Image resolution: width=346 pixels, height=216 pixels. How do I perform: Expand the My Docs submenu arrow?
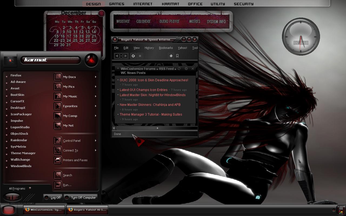[95, 77]
